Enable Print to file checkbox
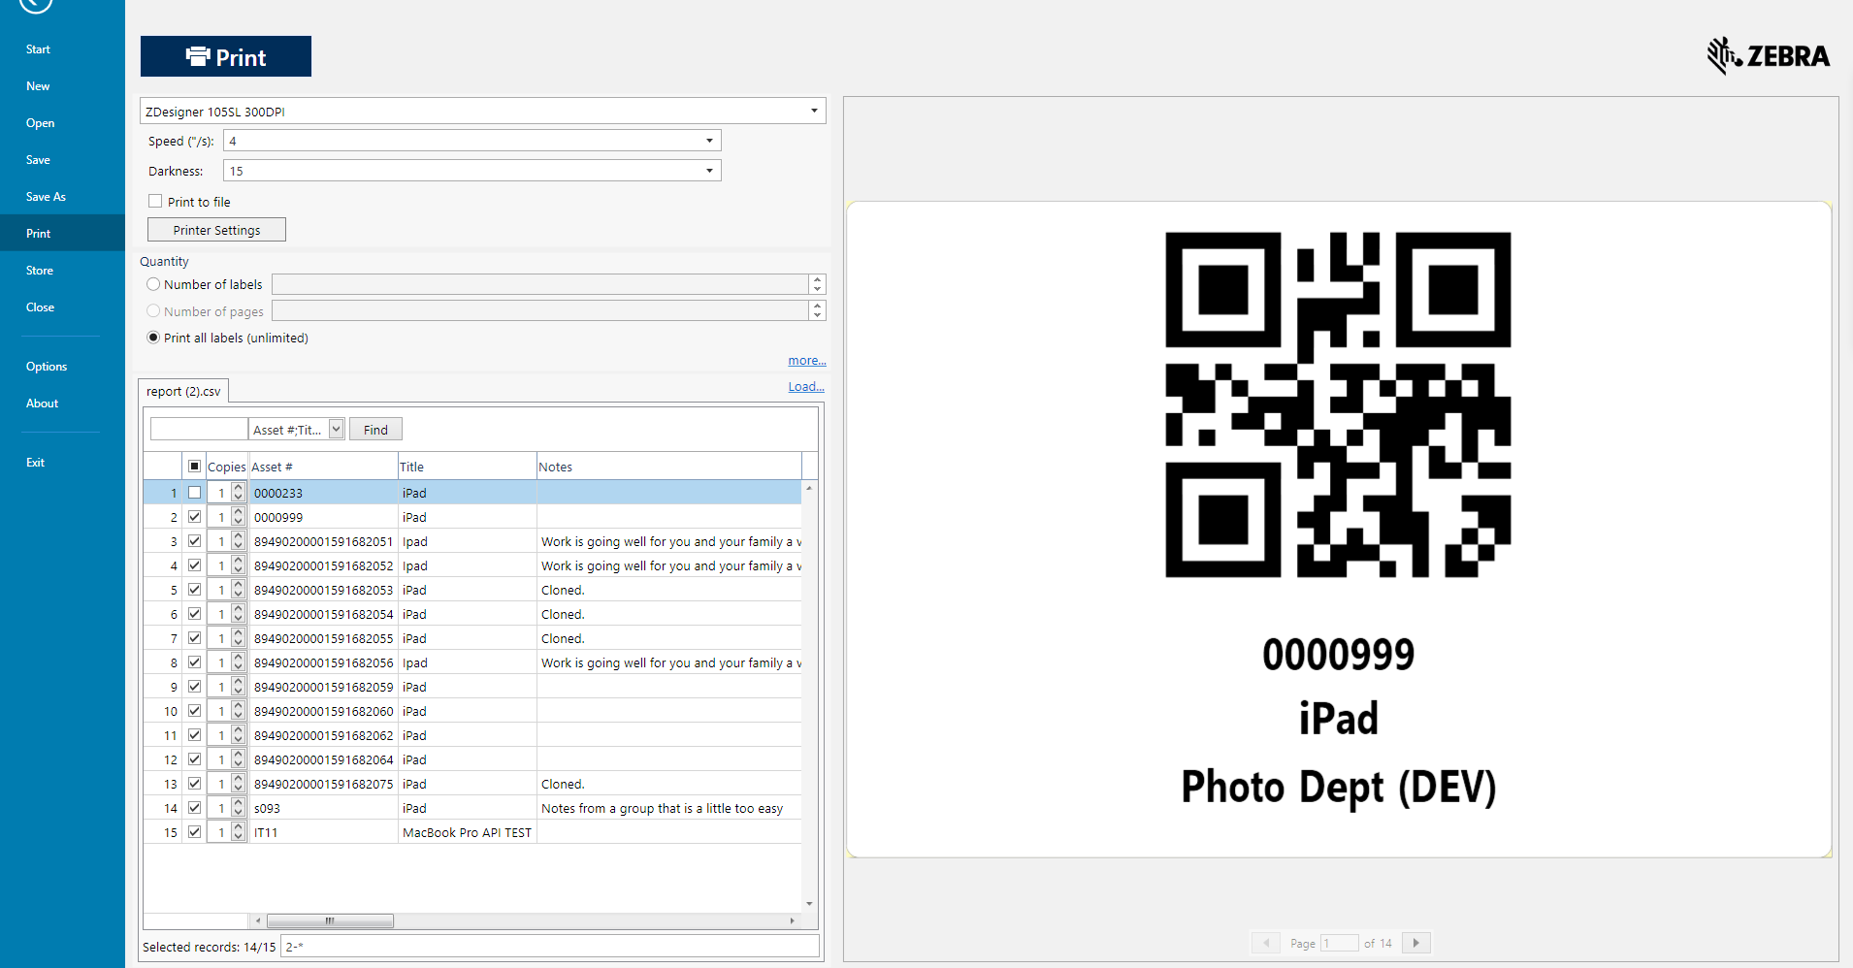This screenshot has width=1853, height=968. coord(155,202)
